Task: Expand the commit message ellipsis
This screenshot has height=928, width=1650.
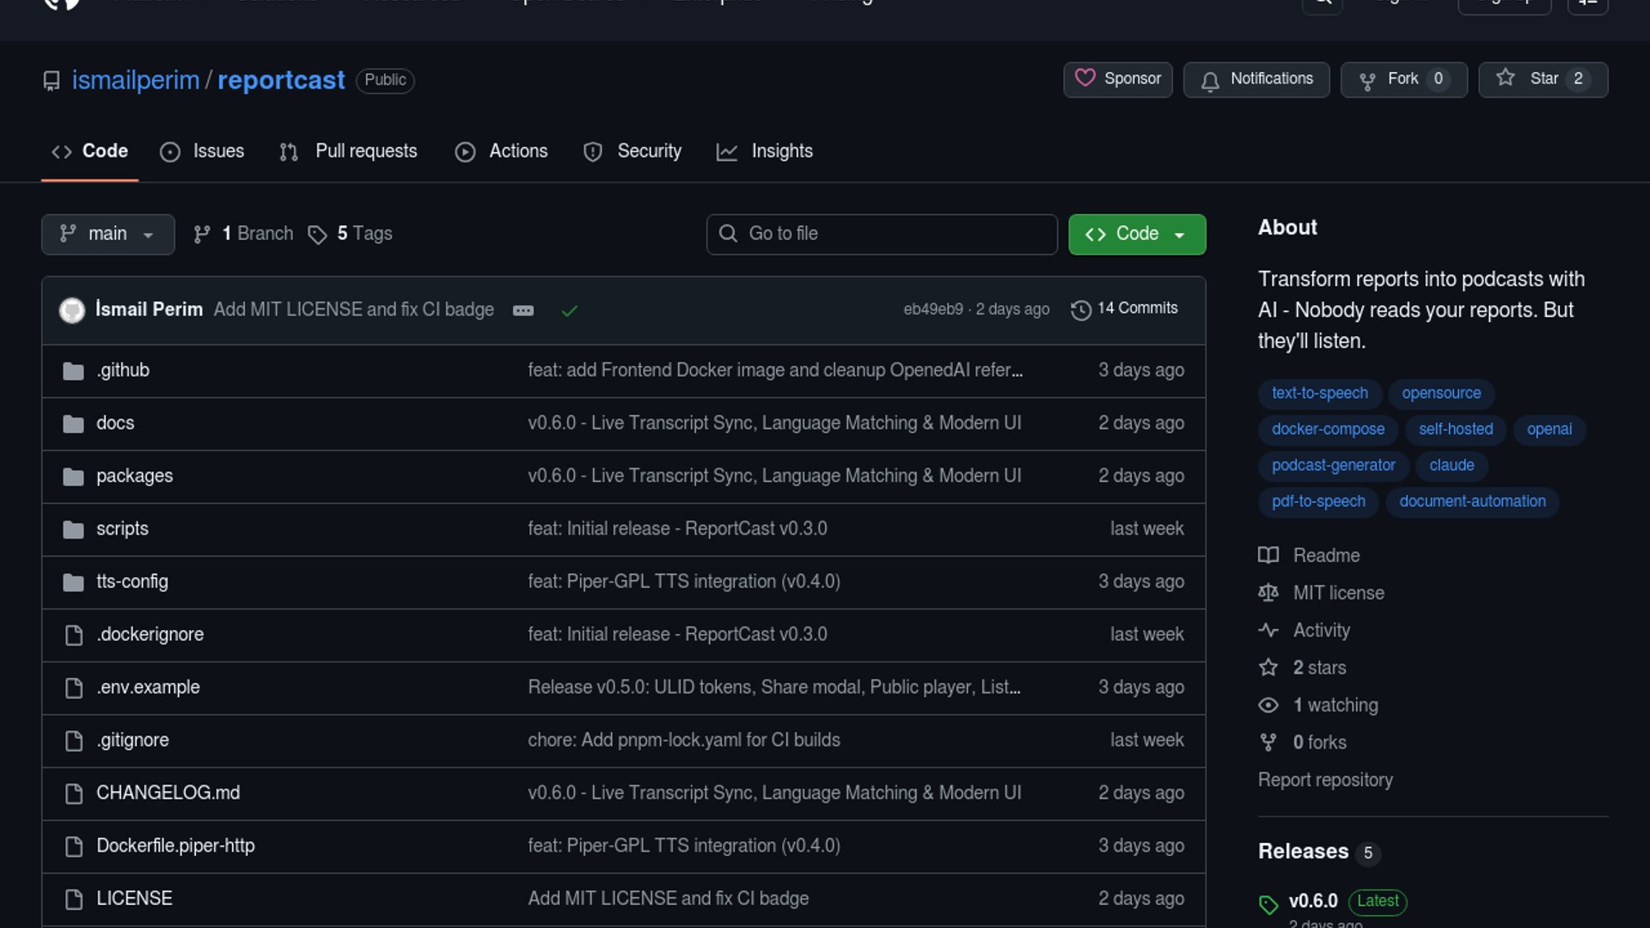Action: point(523,310)
